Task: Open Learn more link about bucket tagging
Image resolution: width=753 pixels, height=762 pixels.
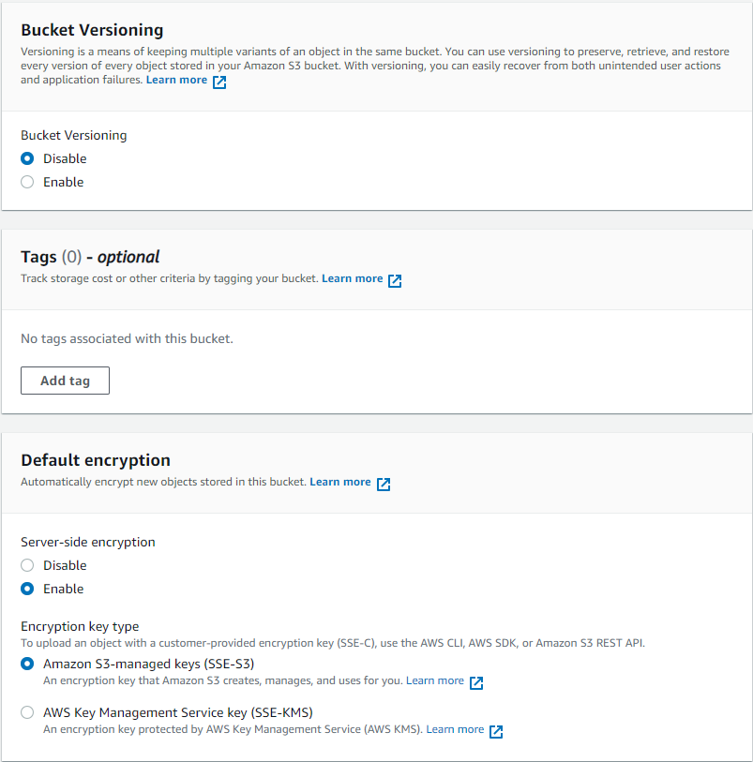Action: pyautogui.click(x=353, y=278)
